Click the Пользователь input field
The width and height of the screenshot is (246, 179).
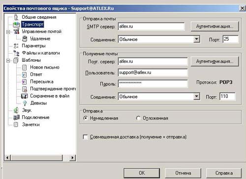coord(153,72)
